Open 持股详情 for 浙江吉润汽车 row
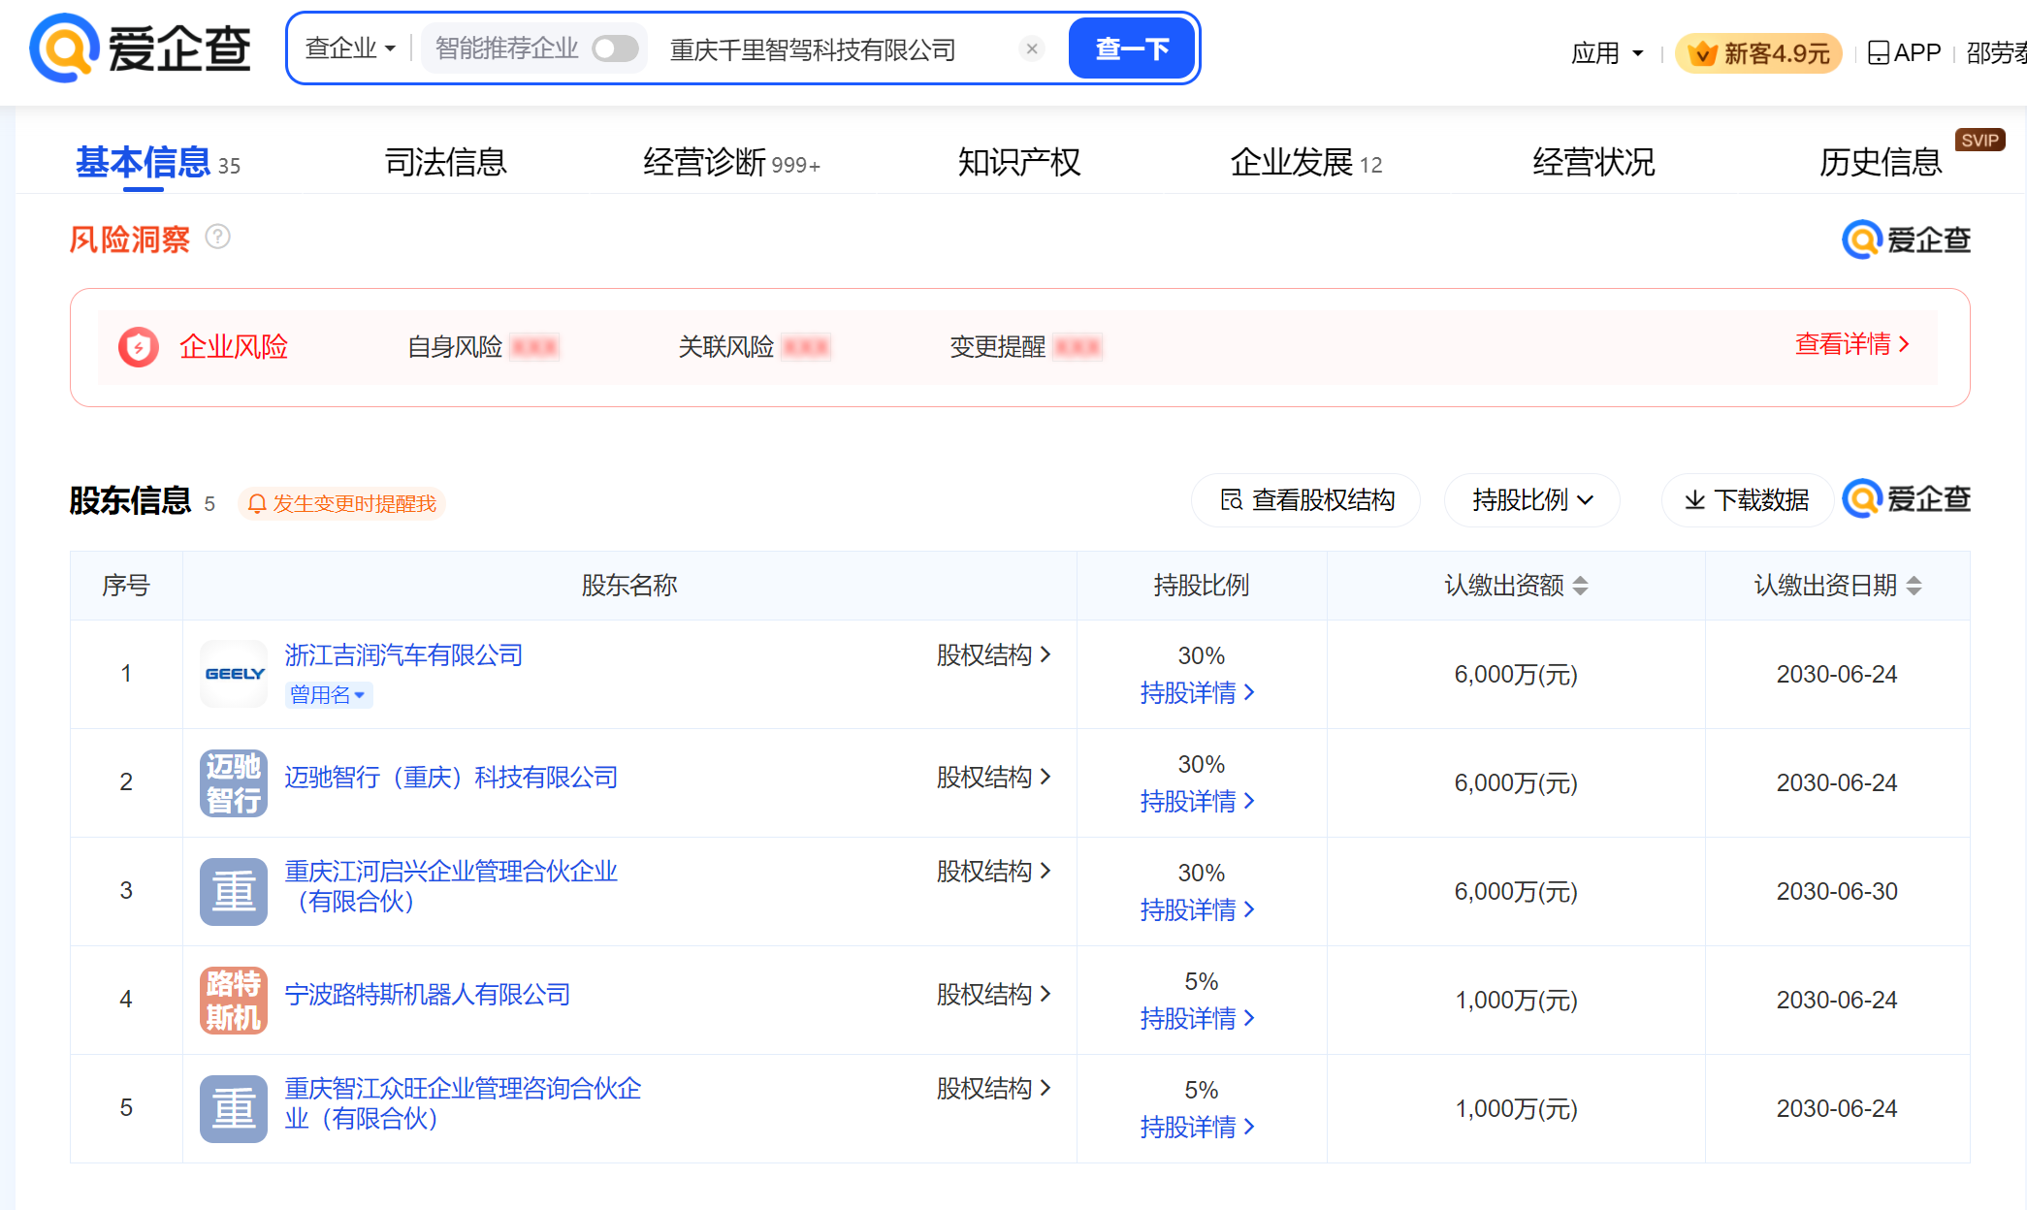Viewport: 2027px width, 1210px height. pyautogui.click(x=1197, y=692)
